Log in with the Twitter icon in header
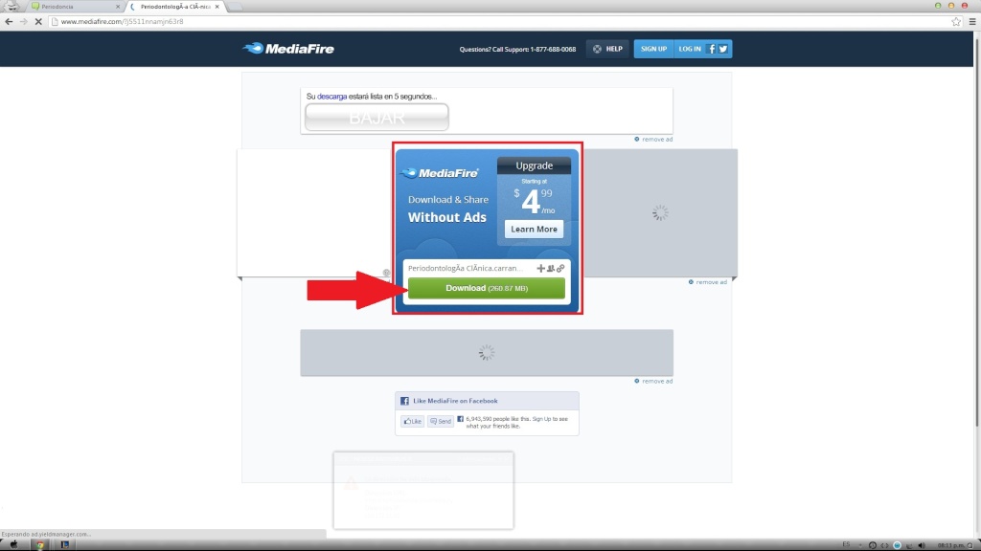The height and width of the screenshot is (551, 981). tap(723, 49)
